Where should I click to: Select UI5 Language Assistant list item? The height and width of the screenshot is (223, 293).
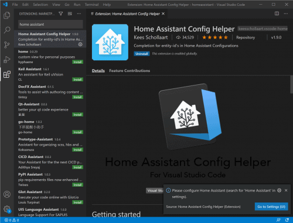coord(50,212)
